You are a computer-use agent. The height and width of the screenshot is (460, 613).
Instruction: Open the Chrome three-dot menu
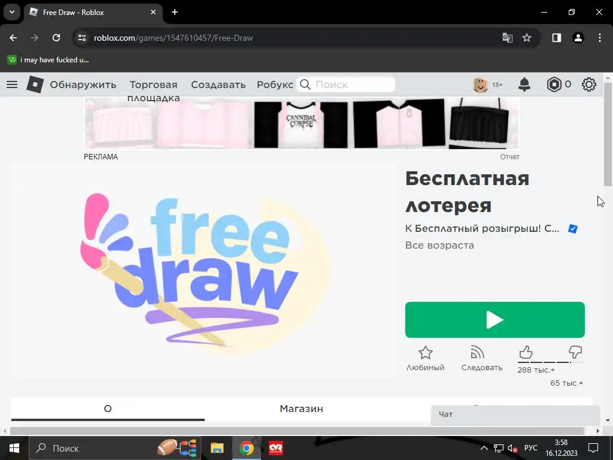coord(600,38)
